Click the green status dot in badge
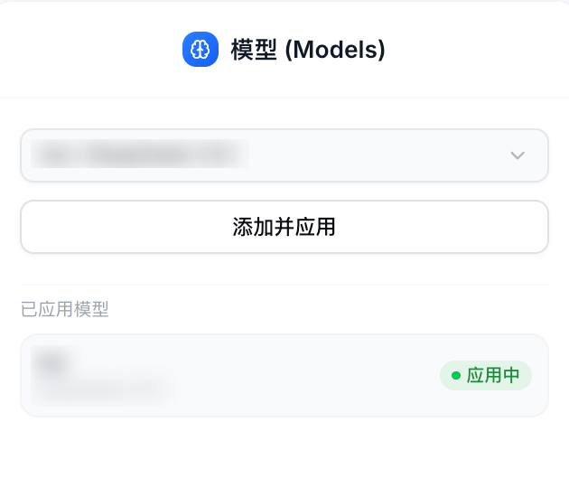Screen dimensions: 569x497 coord(456,376)
